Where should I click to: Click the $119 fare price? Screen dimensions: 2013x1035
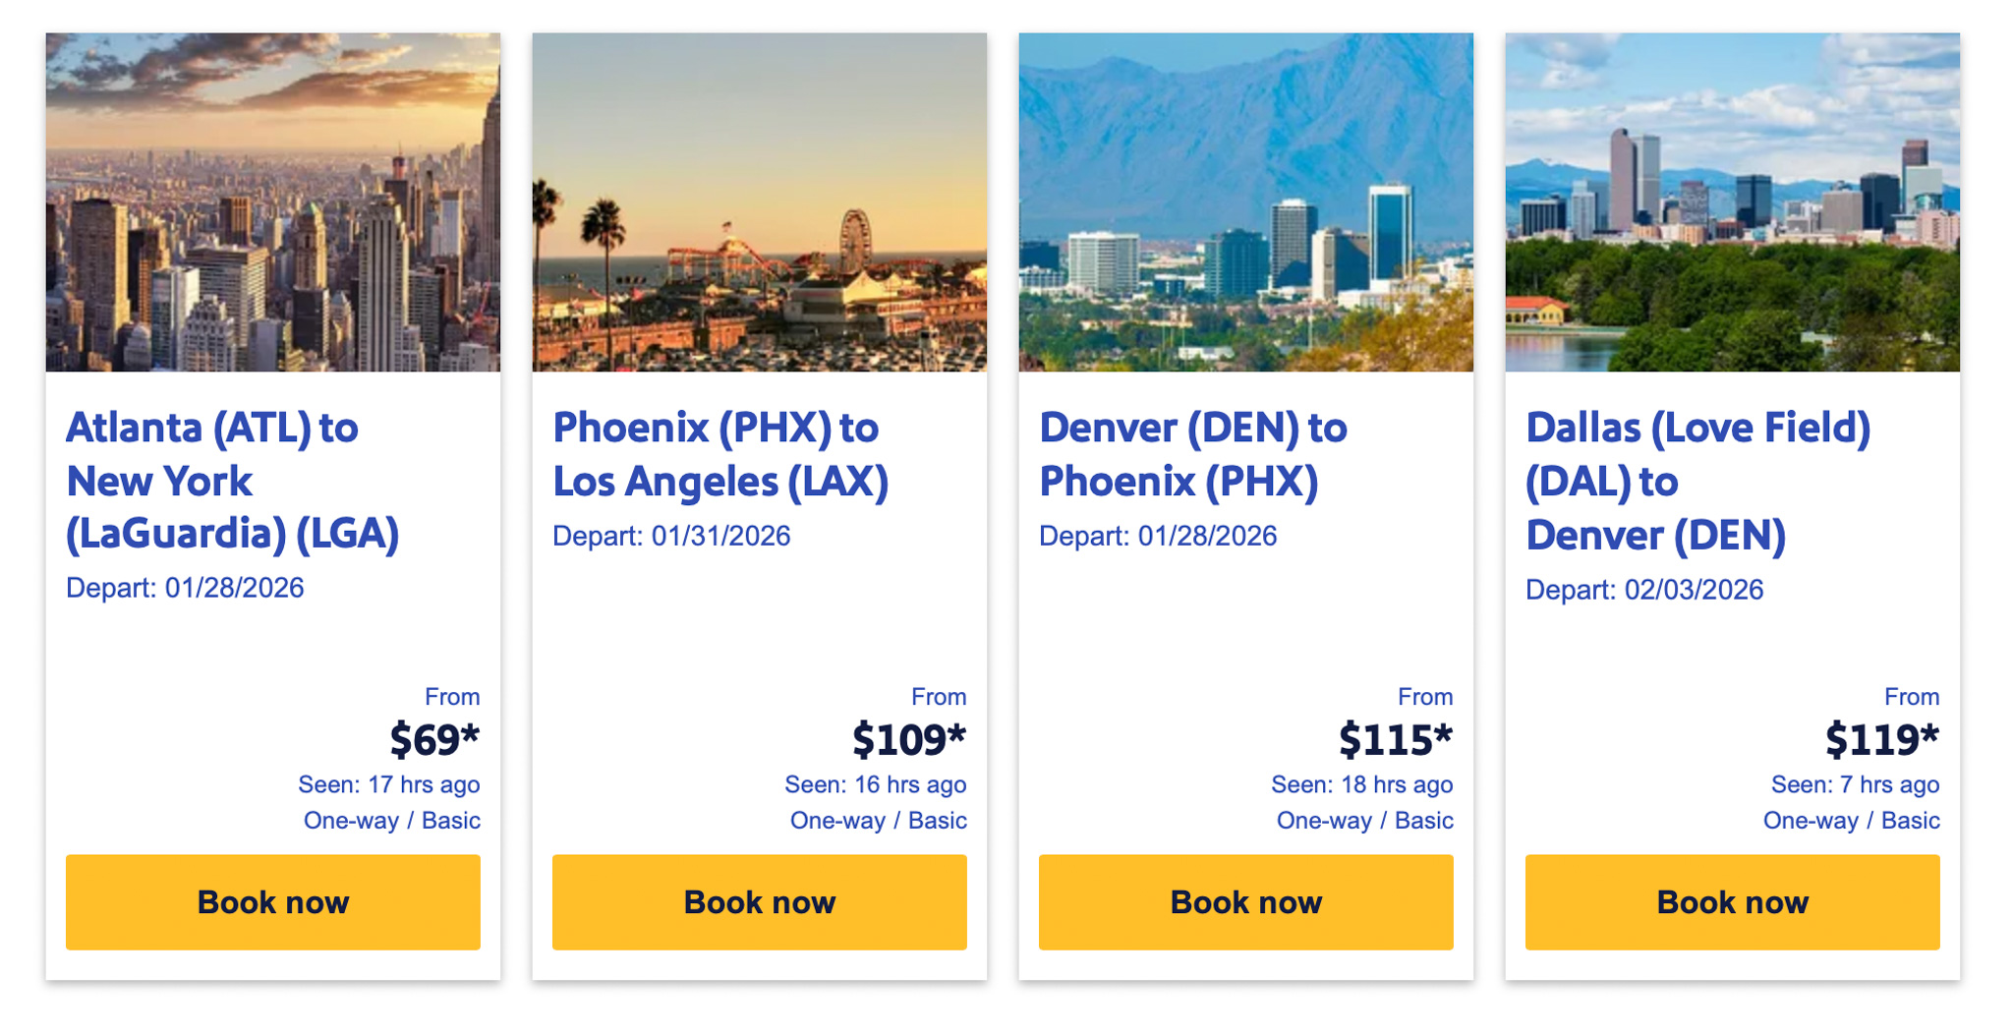[1881, 739]
